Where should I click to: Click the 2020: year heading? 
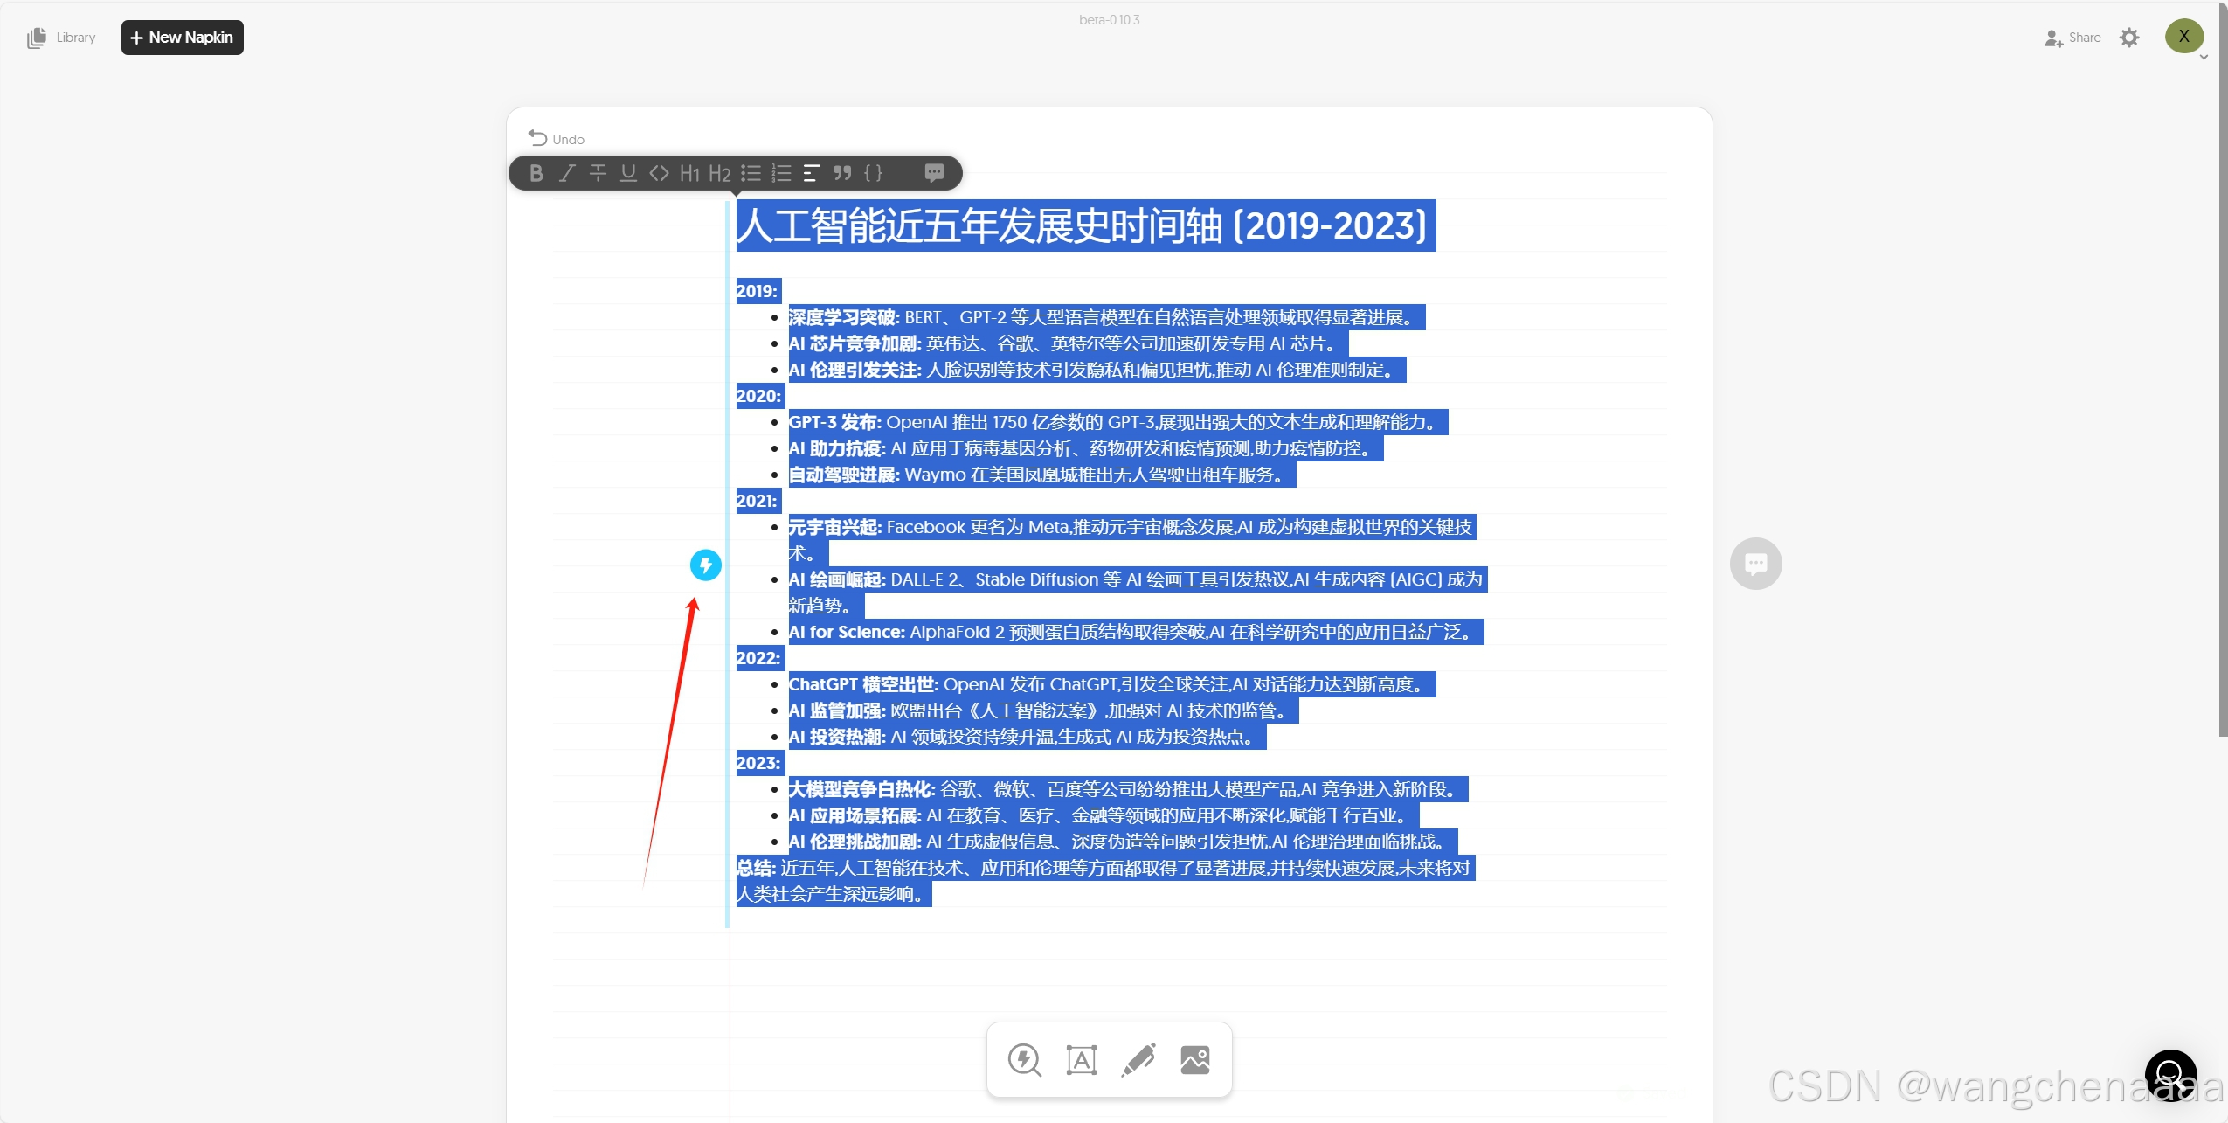tap(758, 396)
